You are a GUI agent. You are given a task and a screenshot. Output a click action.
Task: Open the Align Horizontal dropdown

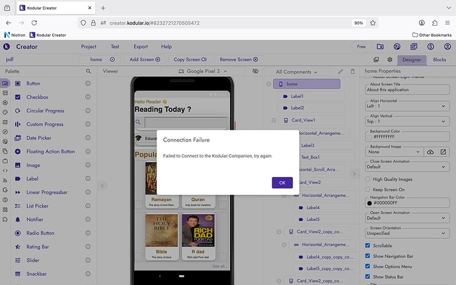coord(407,106)
